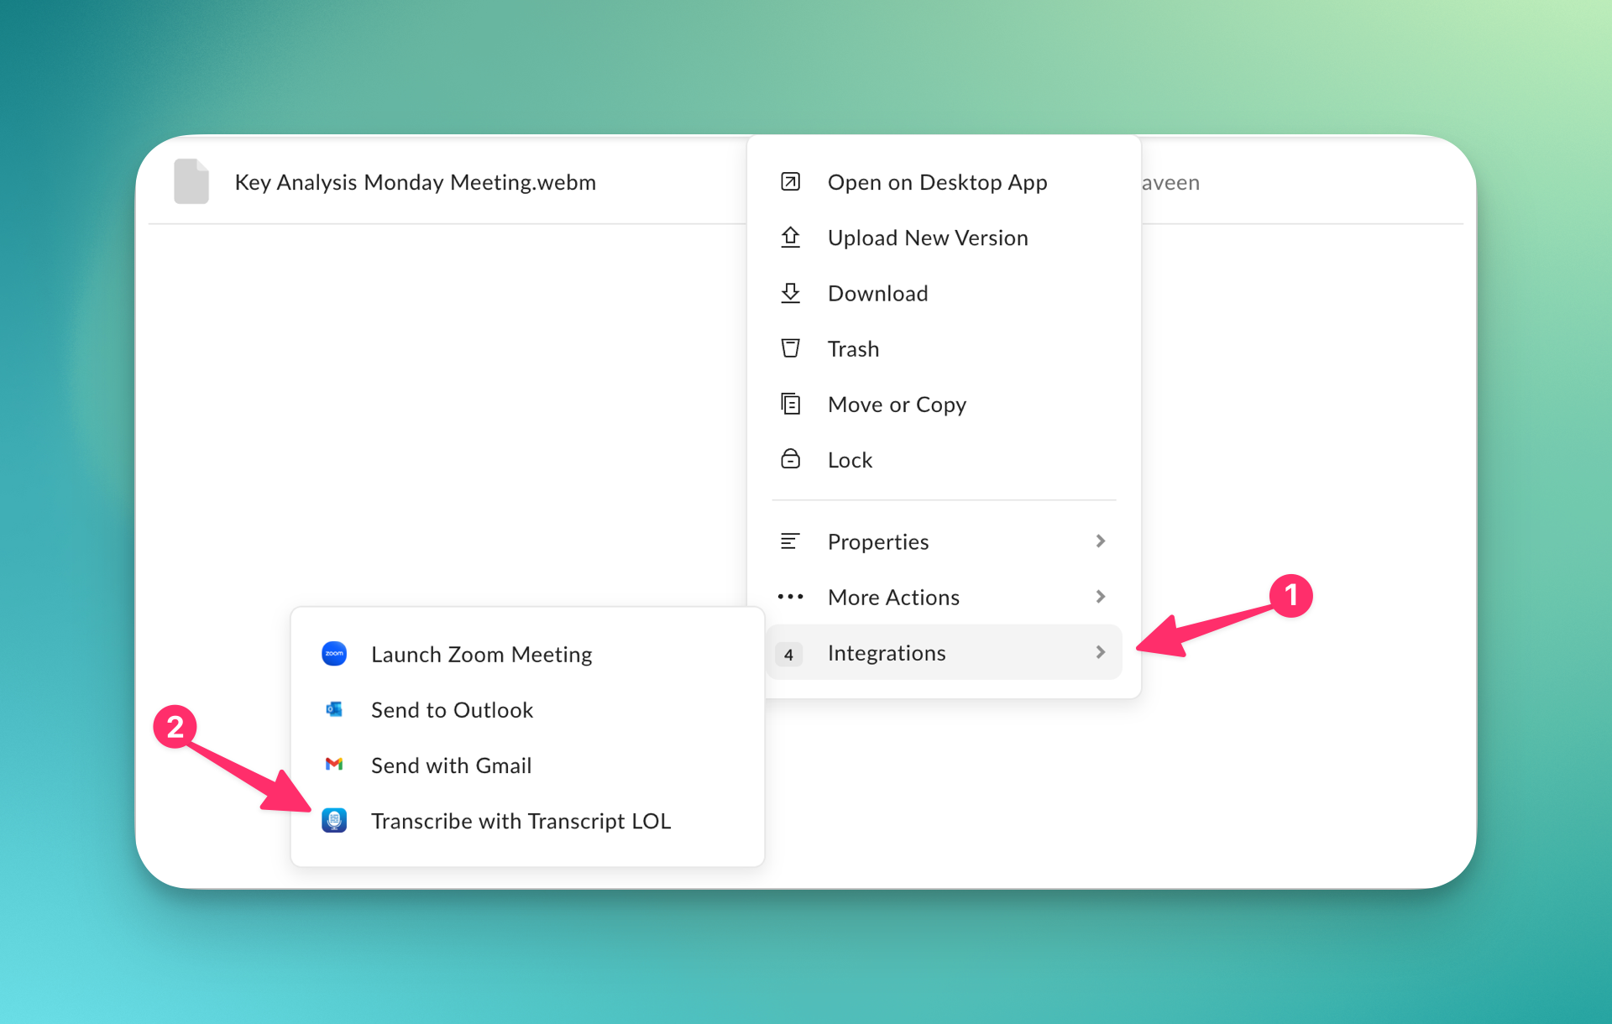
Task: Open Key Analysis Monday Meeting.webm file
Action: pos(415,182)
